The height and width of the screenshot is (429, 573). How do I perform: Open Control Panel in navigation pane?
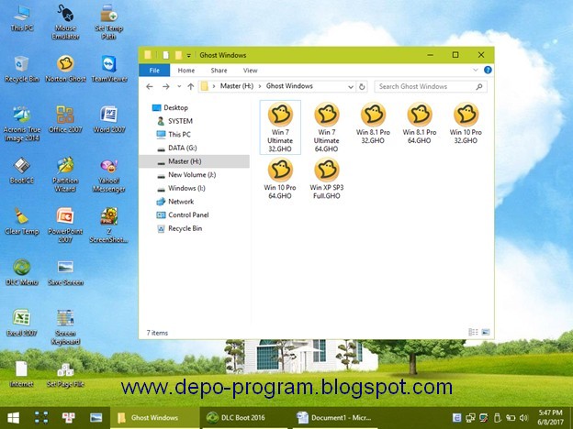click(x=183, y=214)
